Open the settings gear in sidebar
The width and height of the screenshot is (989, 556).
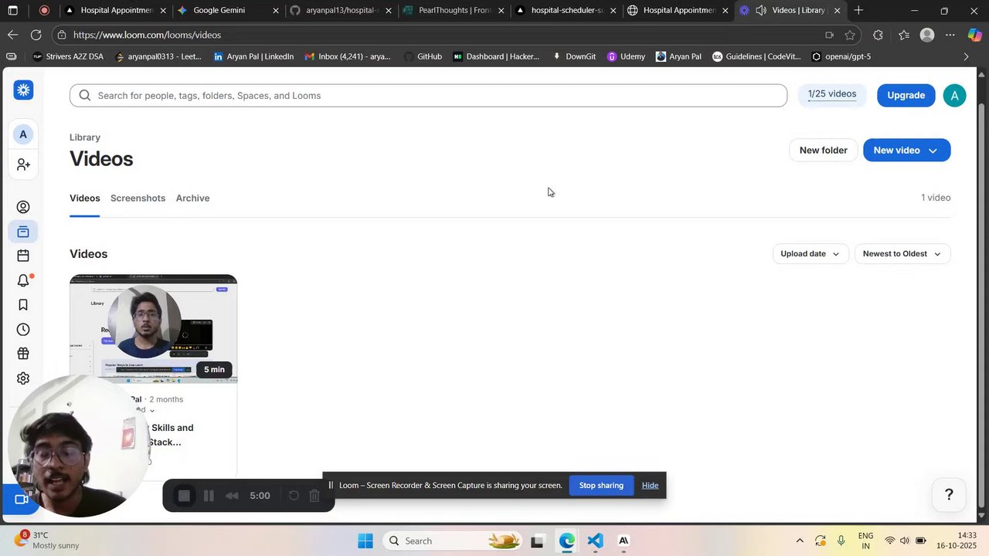click(x=23, y=378)
